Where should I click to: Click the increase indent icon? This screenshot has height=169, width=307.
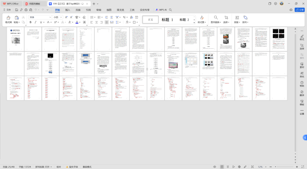tap(112, 17)
